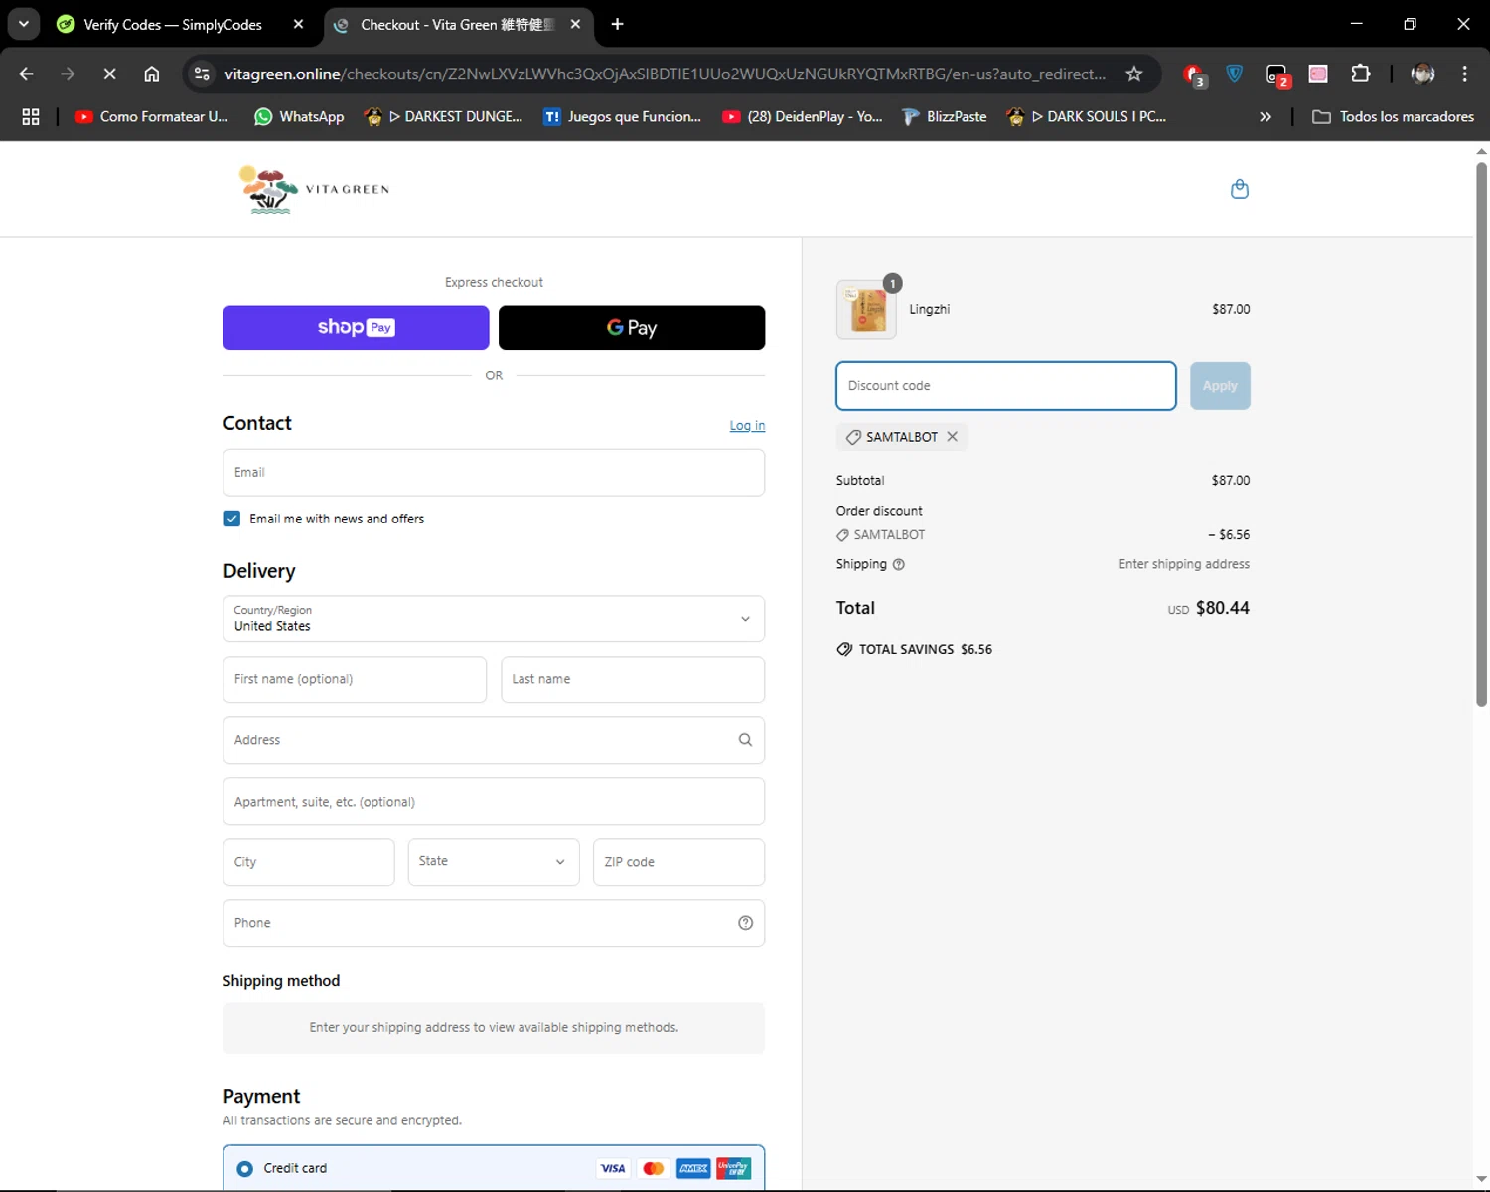Open the DARKEST DUNGE... bookmark
Viewport: 1490px width, 1192px height.
coord(443,116)
